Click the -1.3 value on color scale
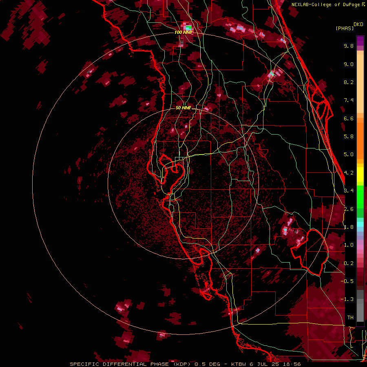The width and height of the screenshot is (367, 367). pos(347,299)
